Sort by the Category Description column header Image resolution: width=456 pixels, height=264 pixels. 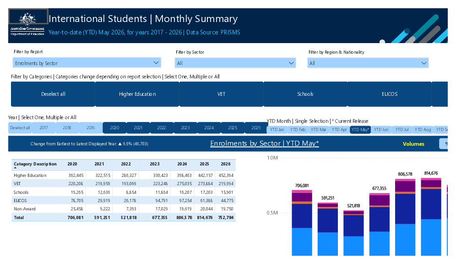[35, 164]
